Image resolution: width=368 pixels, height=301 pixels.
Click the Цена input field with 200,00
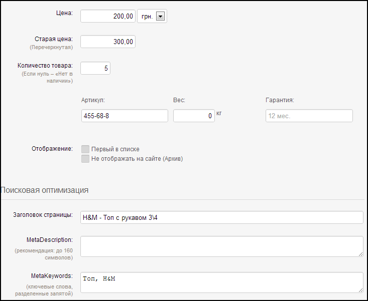point(108,16)
